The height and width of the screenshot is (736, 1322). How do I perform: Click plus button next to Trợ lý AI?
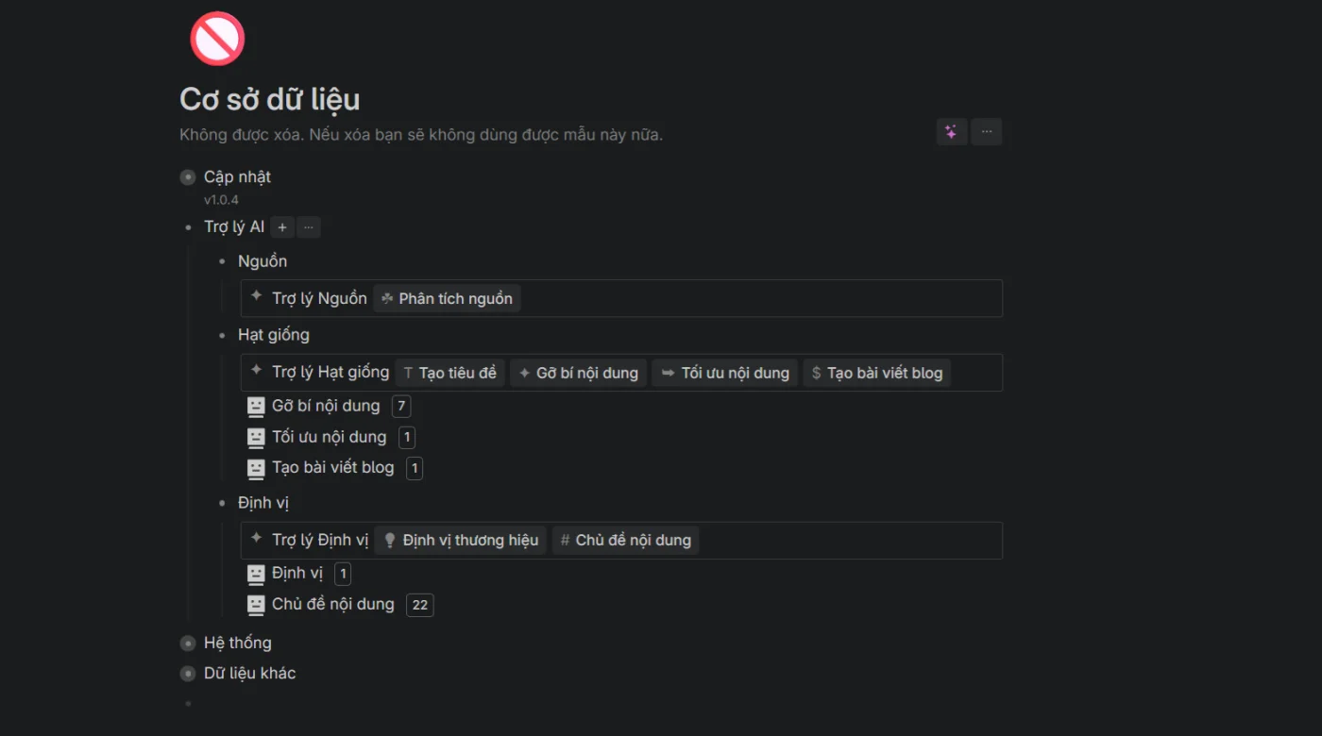(x=282, y=227)
